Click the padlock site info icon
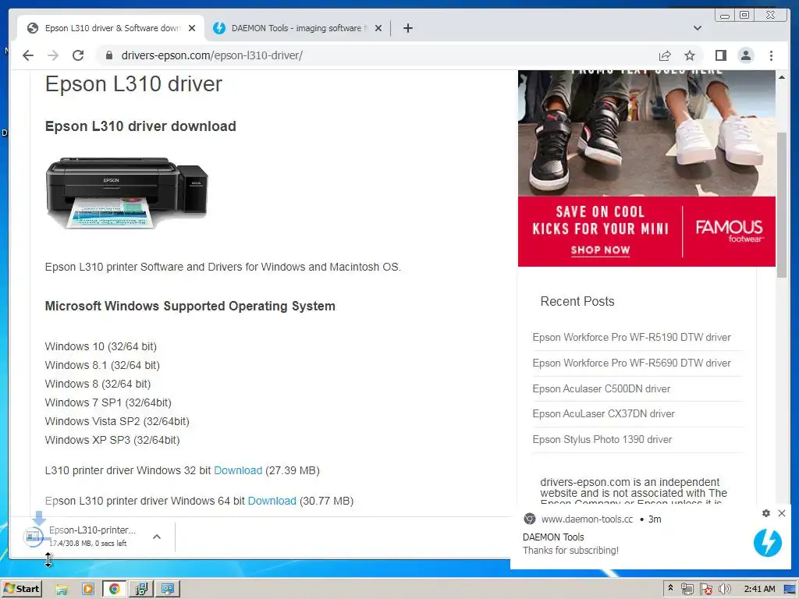This screenshot has width=799, height=599. pyautogui.click(x=109, y=55)
